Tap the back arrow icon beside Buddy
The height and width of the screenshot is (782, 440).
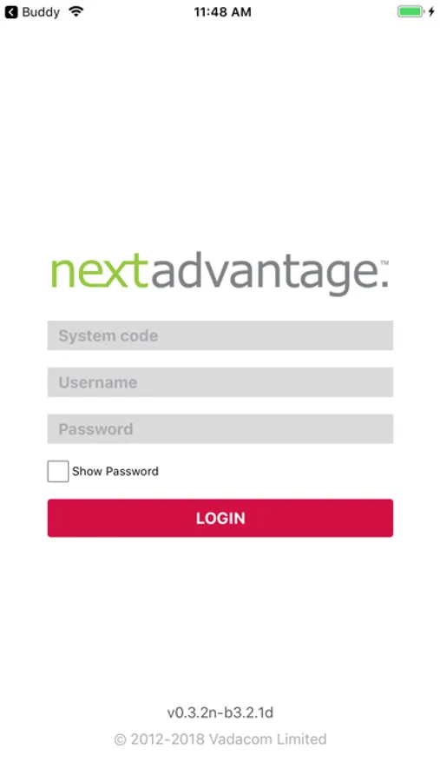coord(11,12)
